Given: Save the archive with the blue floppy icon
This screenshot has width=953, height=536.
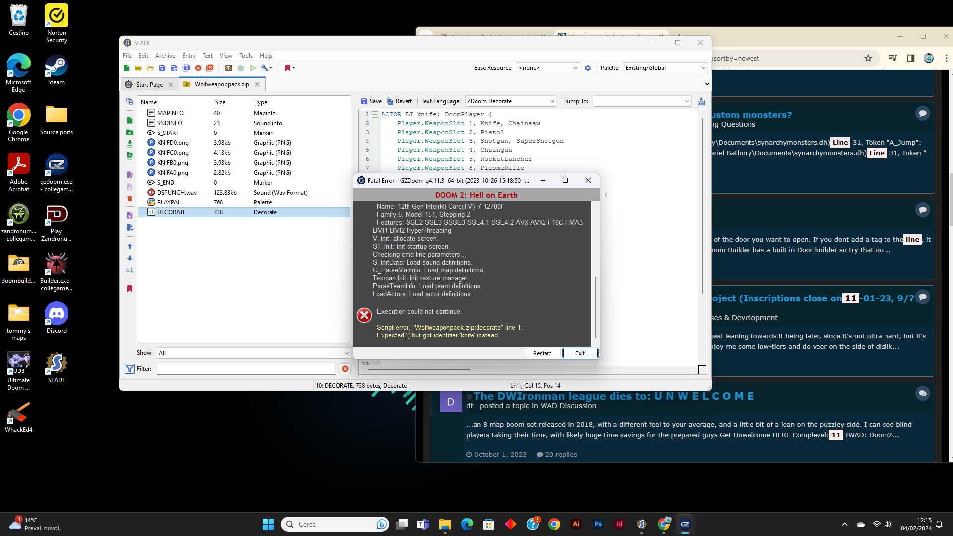Looking at the screenshot, I should click(162, 68).
